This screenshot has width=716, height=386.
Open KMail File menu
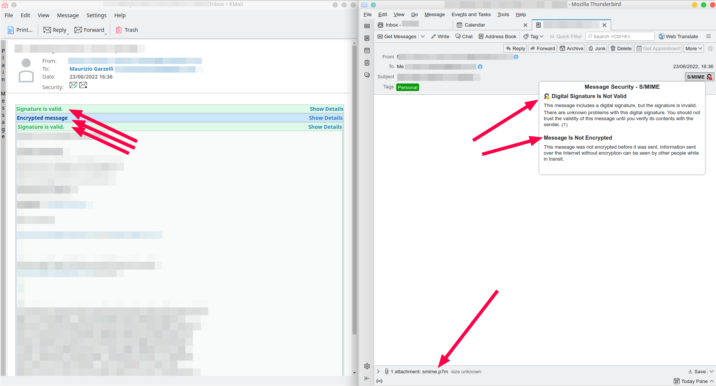click(9, 15)
